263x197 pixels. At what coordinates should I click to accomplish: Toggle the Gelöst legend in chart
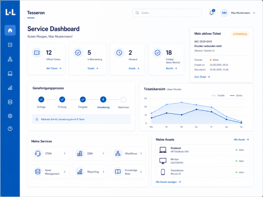[x=236, y=95]
